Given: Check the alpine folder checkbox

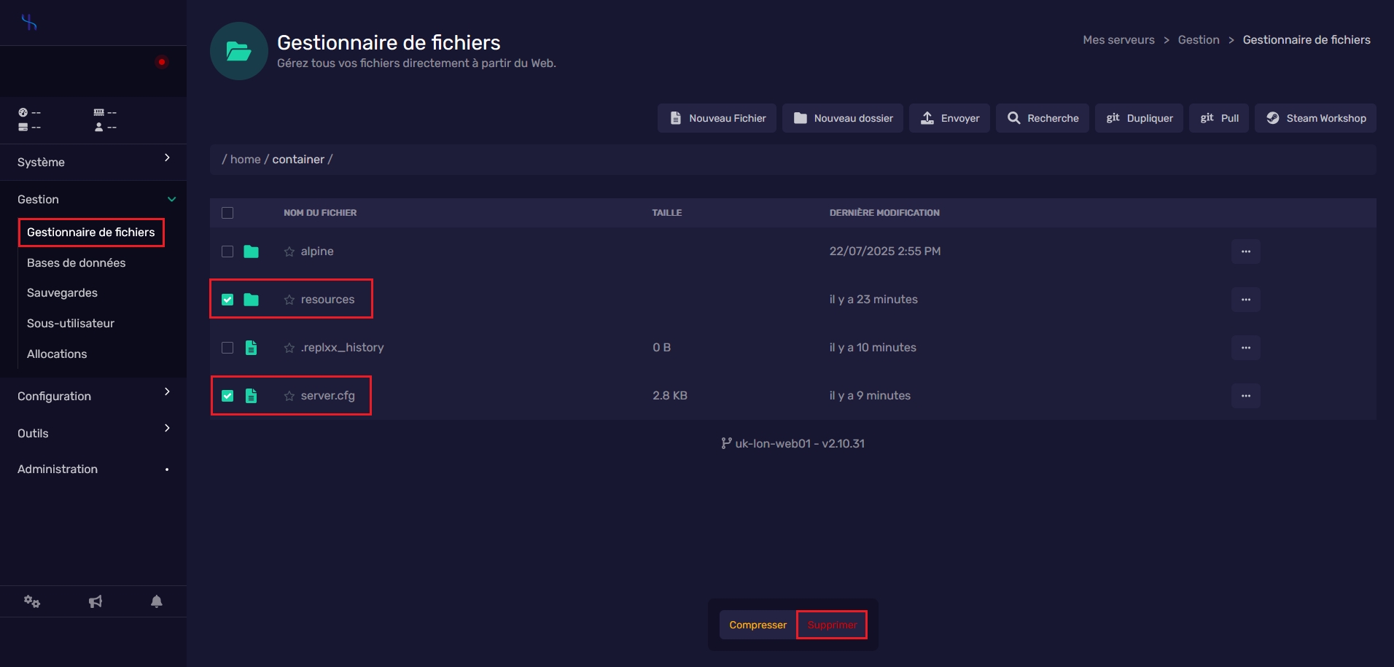Looking at the screenshot, I should (227, 251).
